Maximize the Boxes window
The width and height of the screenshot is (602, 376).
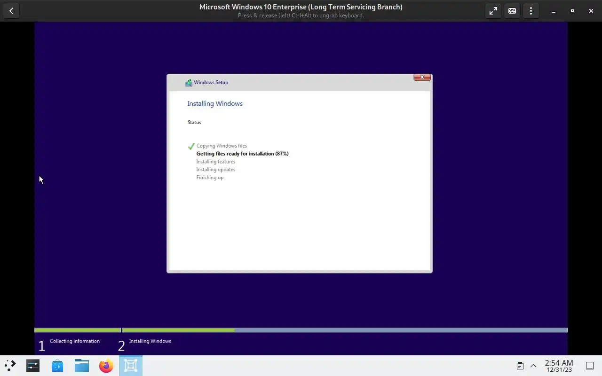point(572,11)
